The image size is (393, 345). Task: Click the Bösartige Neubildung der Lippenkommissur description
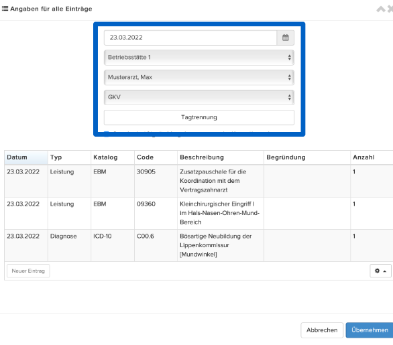point(221,246)
